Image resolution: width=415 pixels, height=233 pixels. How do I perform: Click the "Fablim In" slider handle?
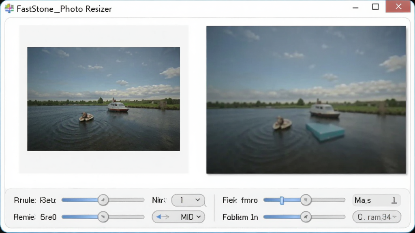coord(306,217)
